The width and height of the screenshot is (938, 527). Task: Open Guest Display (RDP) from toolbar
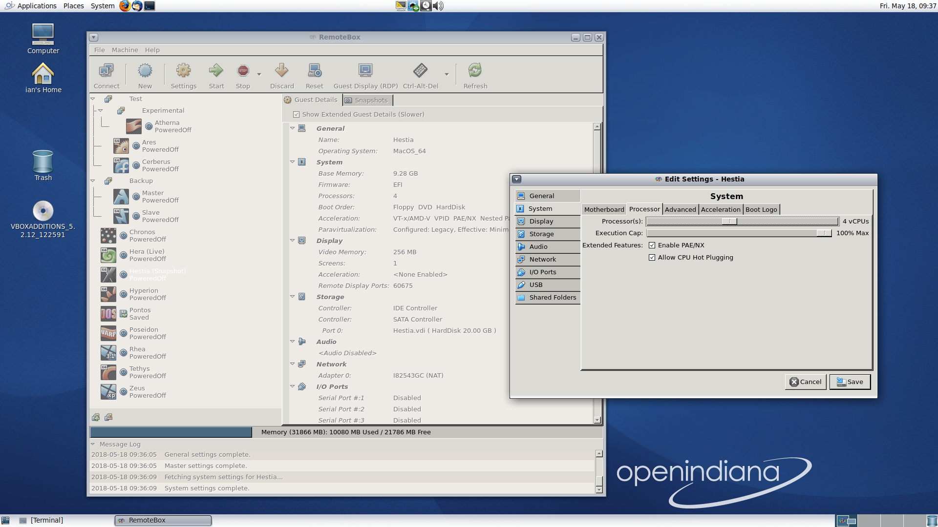365,71
